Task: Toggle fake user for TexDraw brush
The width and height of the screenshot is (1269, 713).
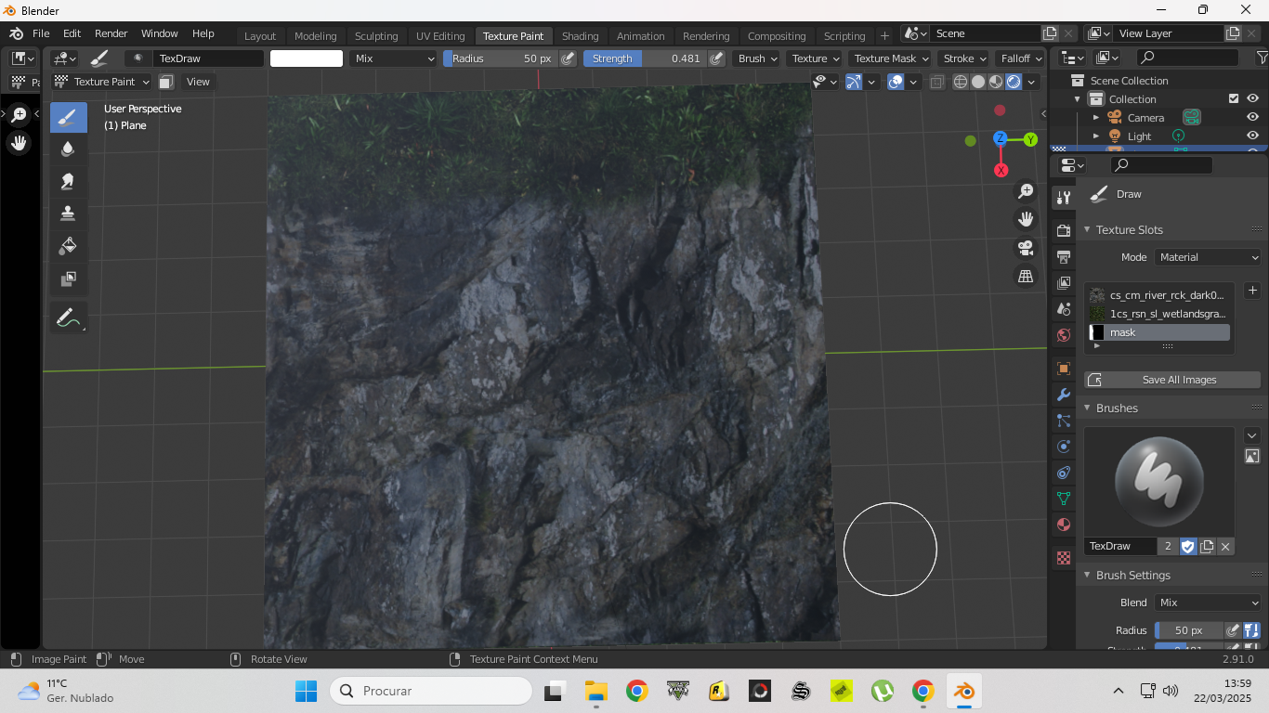Action: pyautogui.click(x=1188, y=546)
